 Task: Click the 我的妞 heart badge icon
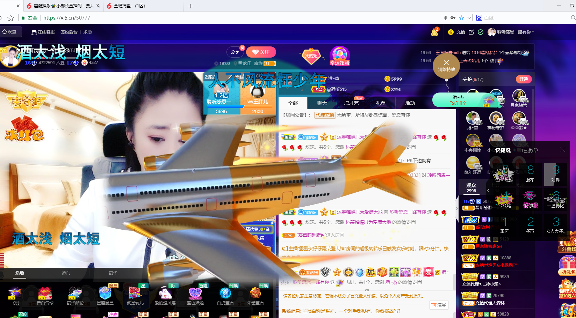[311, 56]
